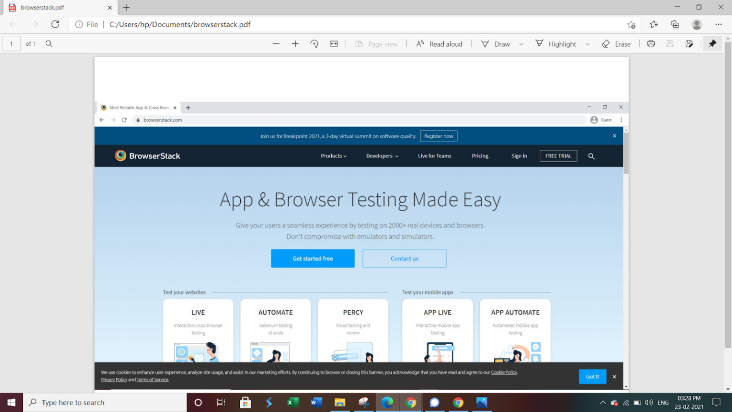732x412 pixels.
Task: Expand the Highlight options chevron
Action: pyautogui.click(x=587, y=43)
